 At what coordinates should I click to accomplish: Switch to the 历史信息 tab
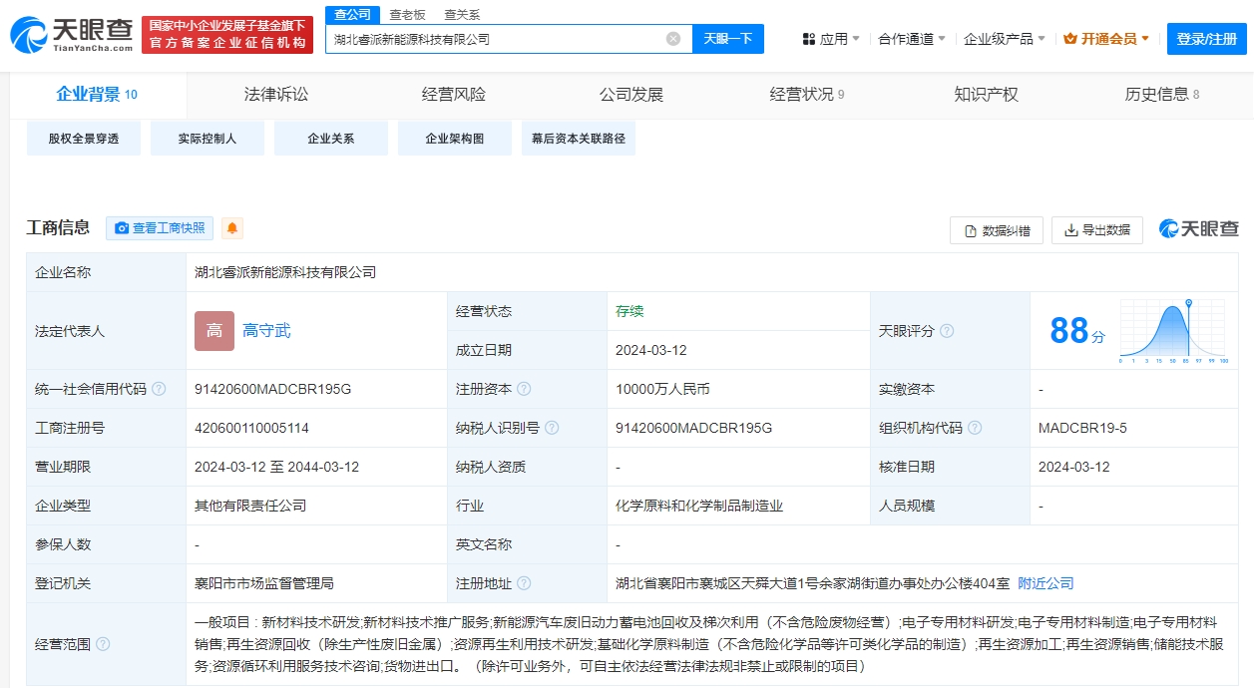(x=1162, y=95)
